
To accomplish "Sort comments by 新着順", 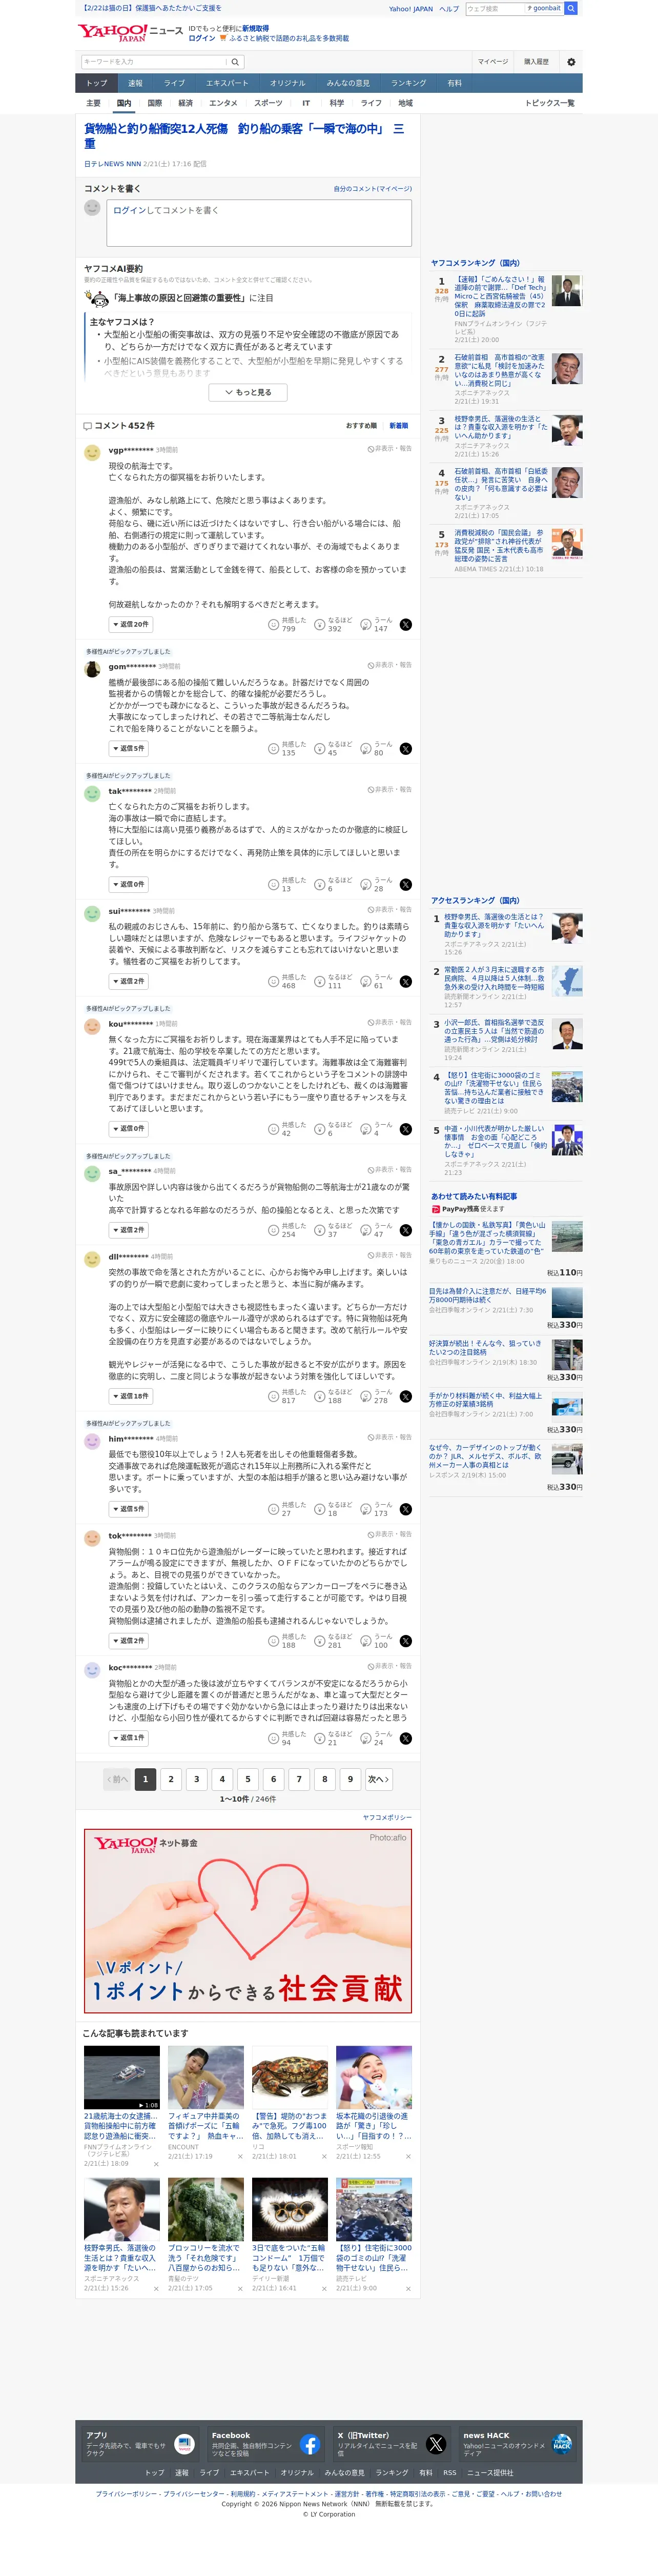I will [x=398, y=426].
